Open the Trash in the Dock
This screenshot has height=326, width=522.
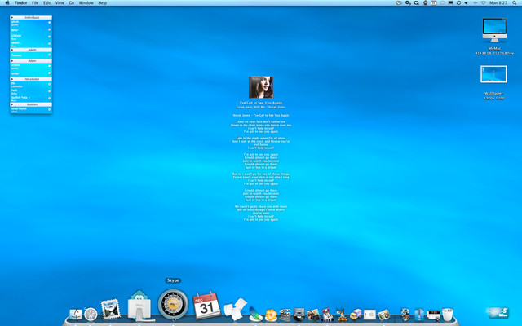point(447,314)
